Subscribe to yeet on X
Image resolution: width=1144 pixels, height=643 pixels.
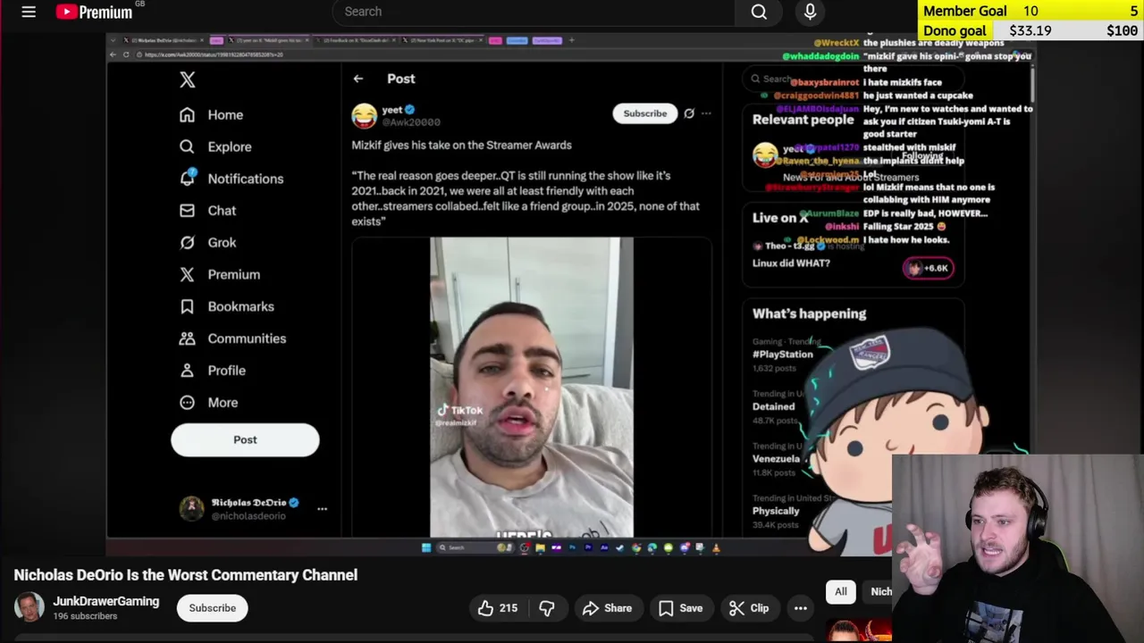pos(644,113)
